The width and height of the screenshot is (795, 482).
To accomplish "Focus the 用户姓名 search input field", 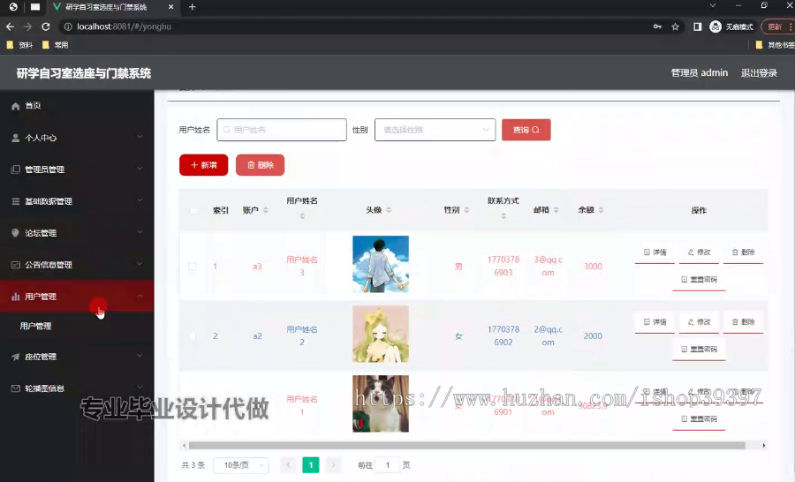I will (x=282, y=130).
